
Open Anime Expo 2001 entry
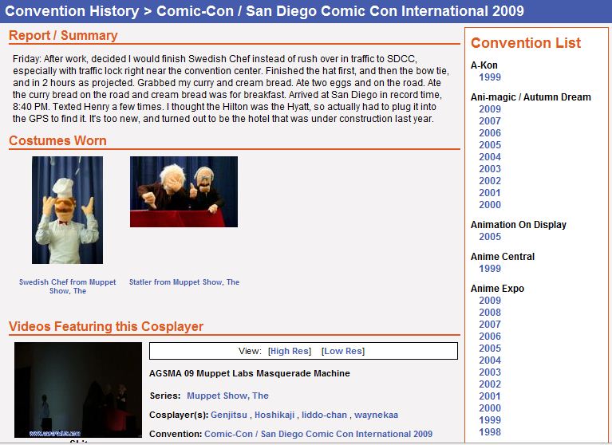[x=490, y=396]
